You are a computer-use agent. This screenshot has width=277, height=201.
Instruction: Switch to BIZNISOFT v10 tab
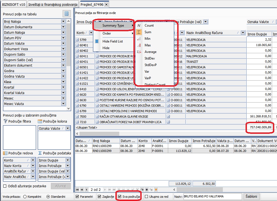pos(14,4)
